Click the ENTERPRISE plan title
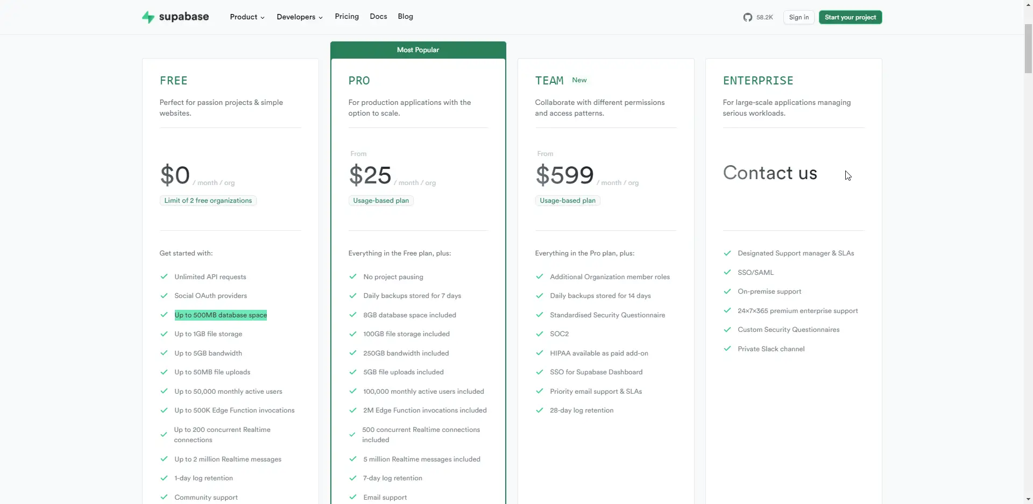This screenshot has height=504, width=1033. point(758,81)
